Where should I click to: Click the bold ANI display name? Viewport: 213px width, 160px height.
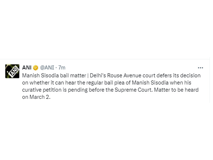tap(27, 68)
